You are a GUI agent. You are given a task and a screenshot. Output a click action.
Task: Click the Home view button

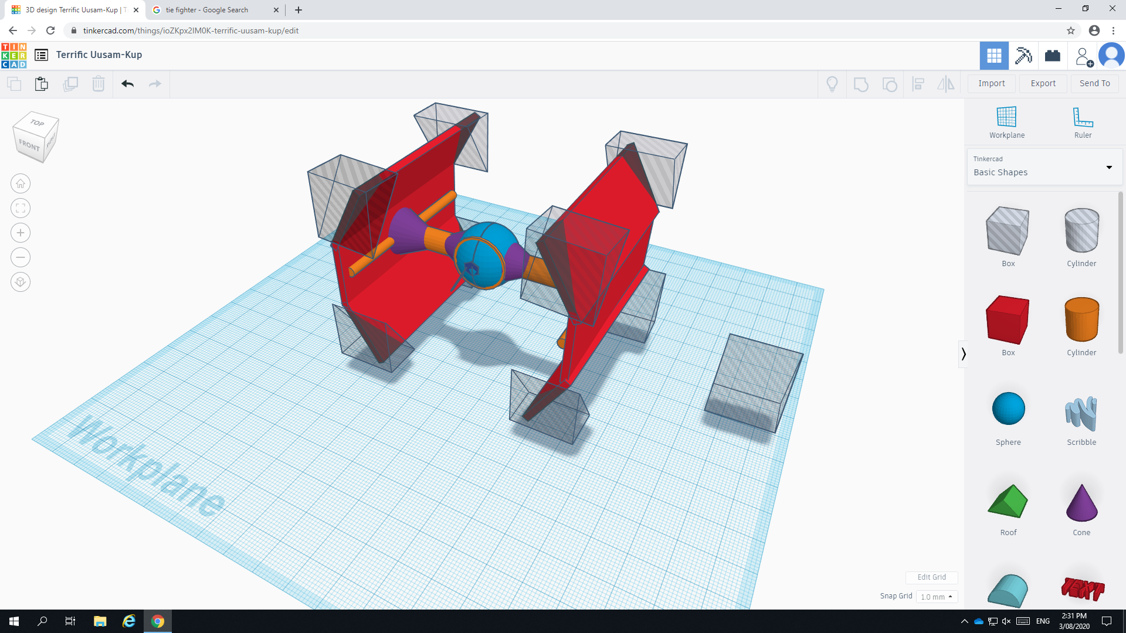click(x=21, y=183)
